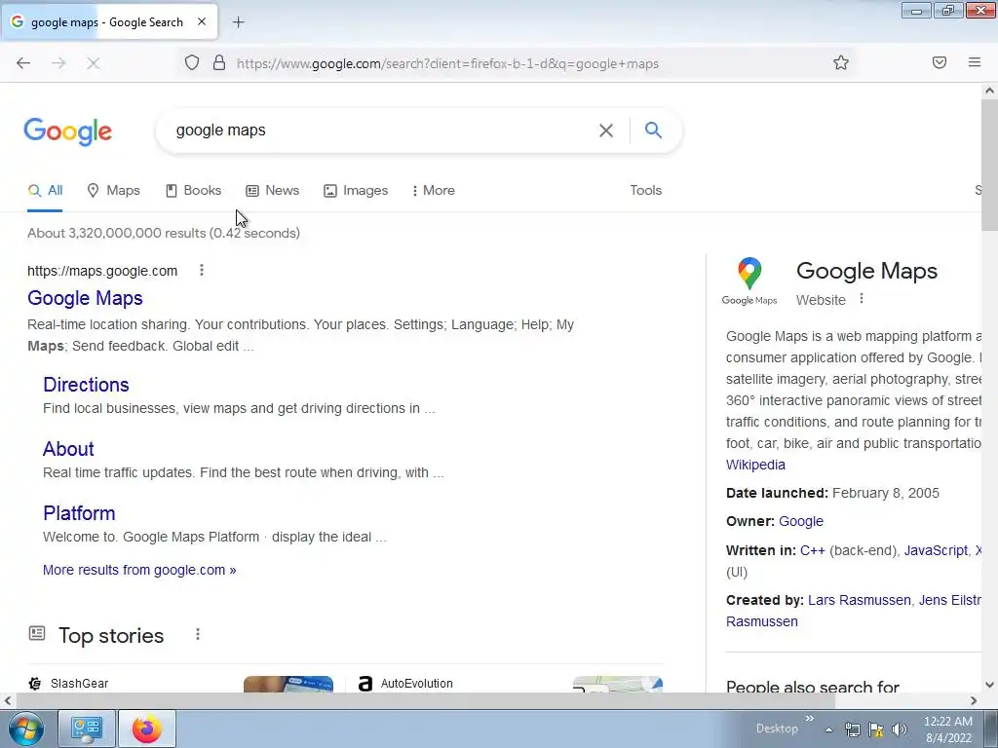Open the network tray icon
Image resolution: width=998 pixels, height=748 pixels.
click(852, 729)
